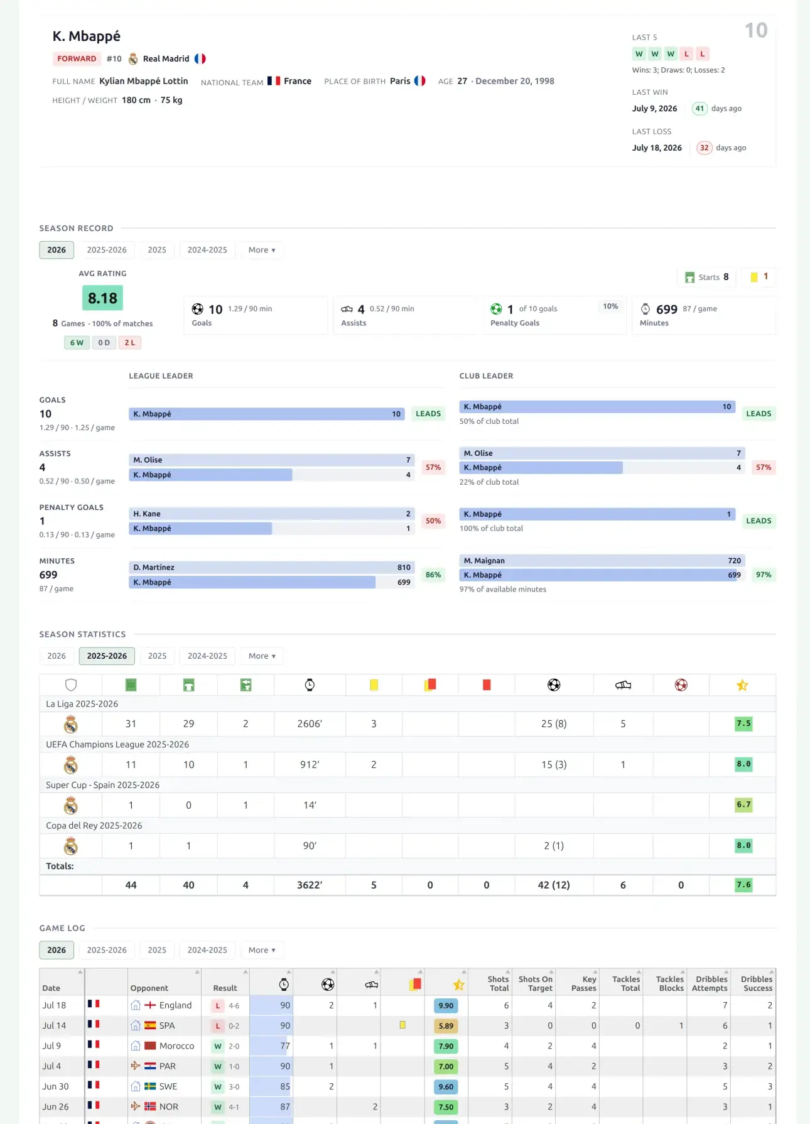Viewport: 810px width, 1124px height.
Task: Click the yellow card column icon in statistics header
Action: pos(374,685)
